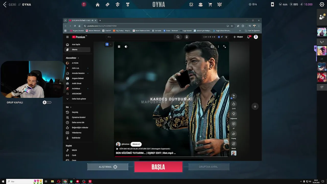Image resolution: width=327 pixels, height=184 pixels.
Task: Open the Remix option
Action: click(x=233, y=144)
